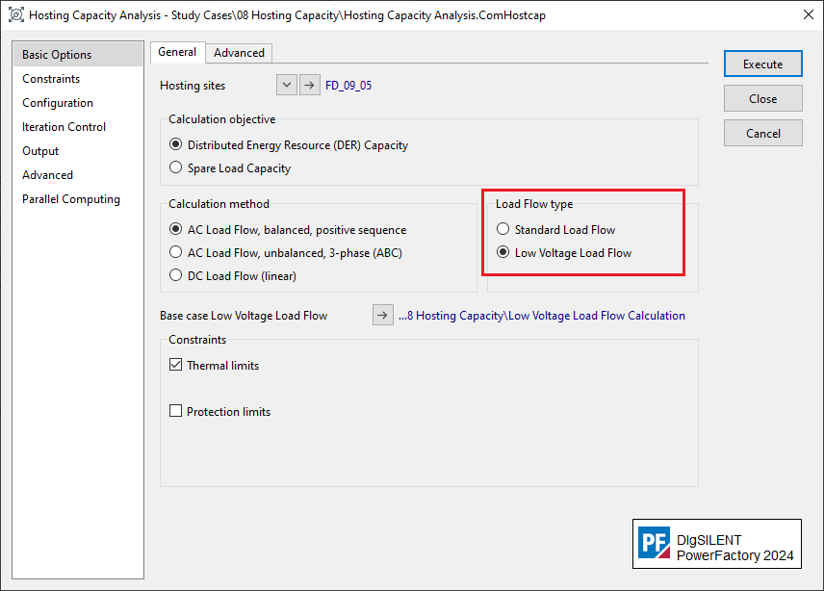824x591 pixels.
Task: Click the Close button below Execute
Action: click(763, 99)
